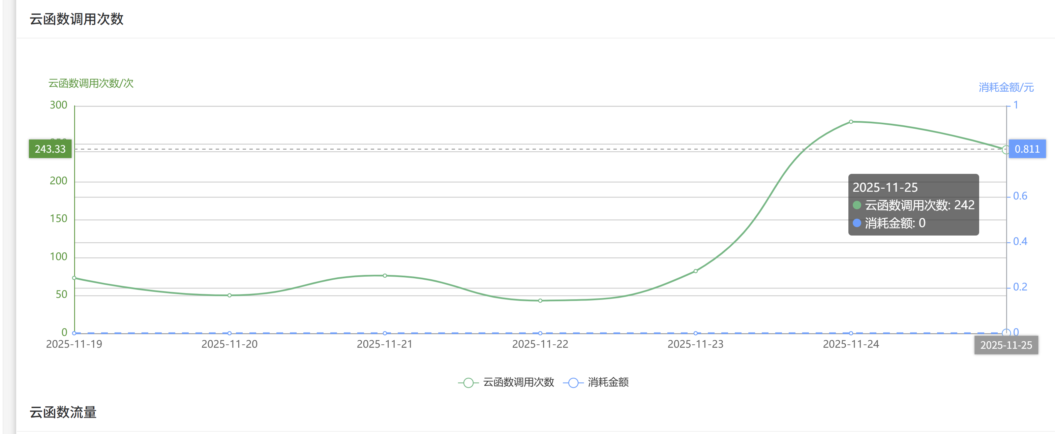Image resolution: width=1055 pixels, height=434 pixels.
Task: Toggle the 消耗金额 legend marker icon
Action: tap(573, 382)
